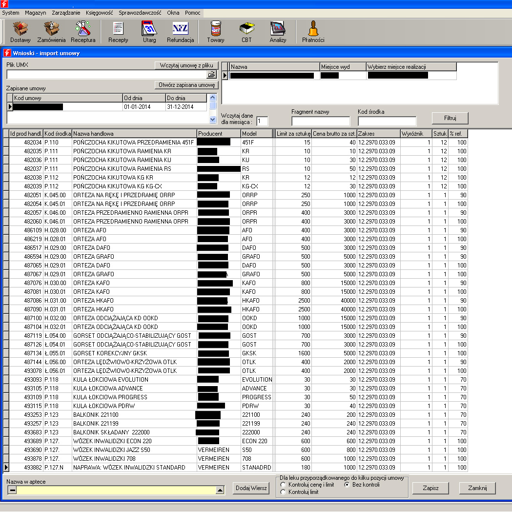512x512 pixels.
Task: Open the Towary toolbar icon
Action: pyautogui.click(x=215, y=32)
